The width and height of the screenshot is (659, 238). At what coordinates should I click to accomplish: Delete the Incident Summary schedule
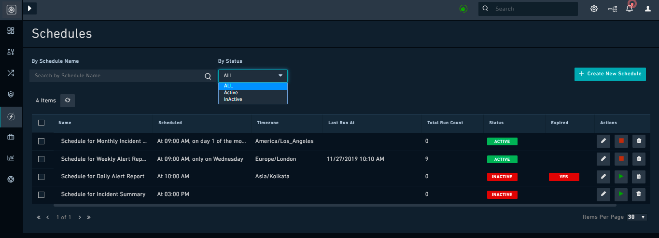639,194
